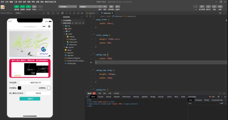Open index.wxml in the file tree
The width and height of the screenshot is (228, 120).
(73, 42)
